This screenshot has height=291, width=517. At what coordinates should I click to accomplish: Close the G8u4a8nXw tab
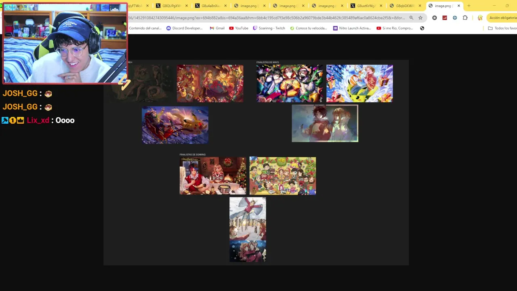click(x=225, y=6)
